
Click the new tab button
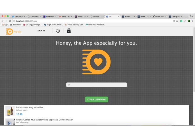click(x=186, y=17)
